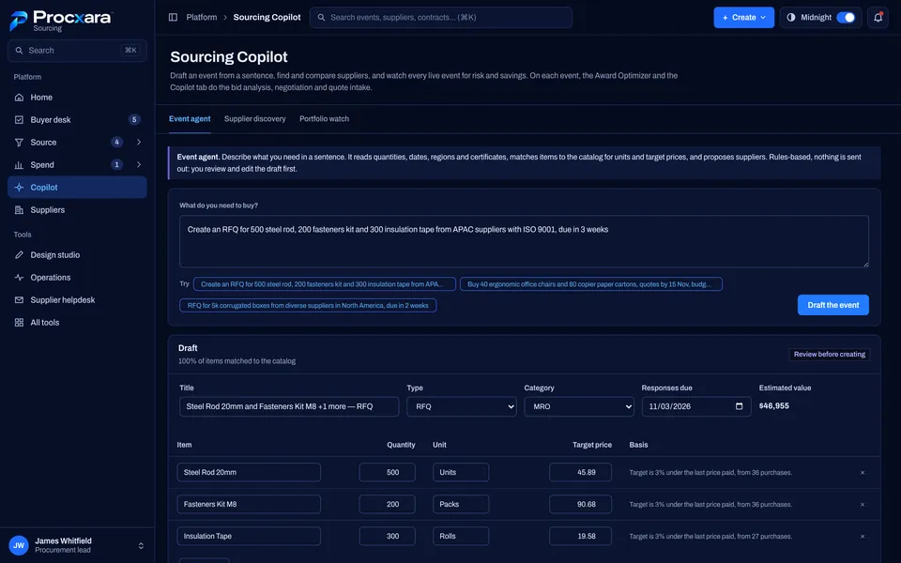Image resolution: width=901 pixels, height=563 pixels.
Task: Switch to the Event agent tab
Action: click(x=190, y=119)
